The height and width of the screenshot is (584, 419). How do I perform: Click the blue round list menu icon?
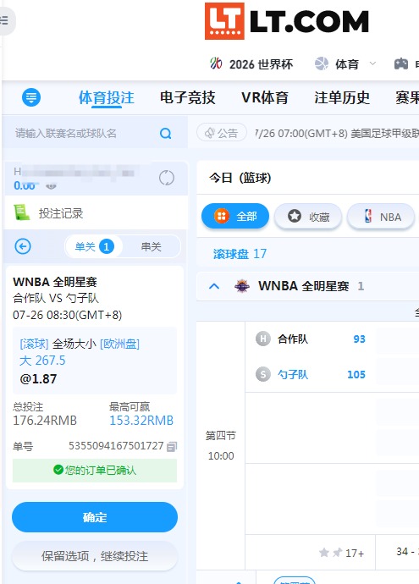(31, 97)
